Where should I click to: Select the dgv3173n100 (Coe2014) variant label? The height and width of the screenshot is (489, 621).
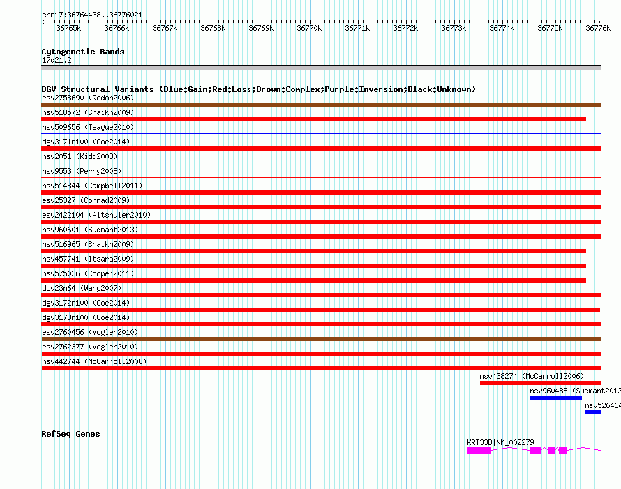tap(86, 317)
